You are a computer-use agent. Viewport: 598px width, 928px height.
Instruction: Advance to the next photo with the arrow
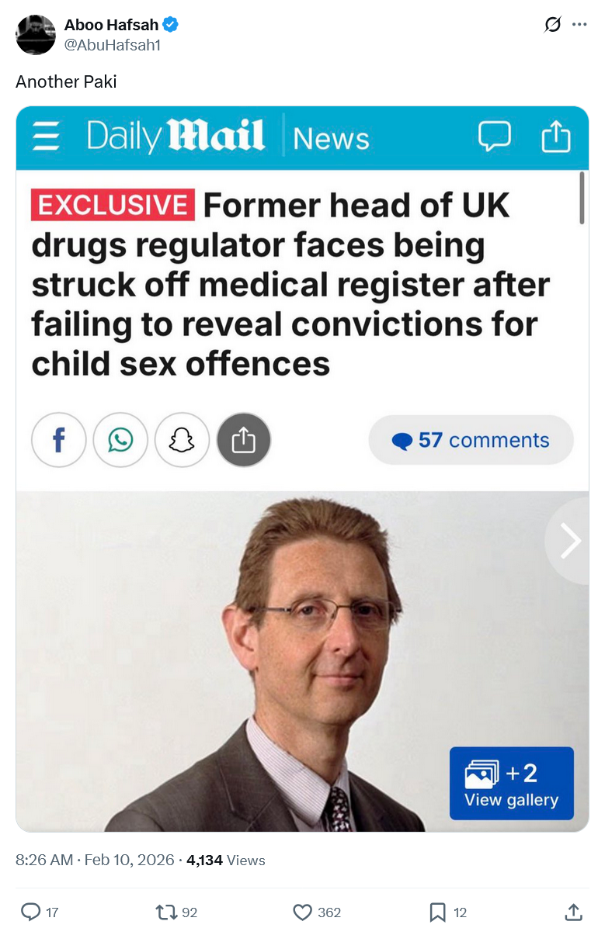pos(569,540)
